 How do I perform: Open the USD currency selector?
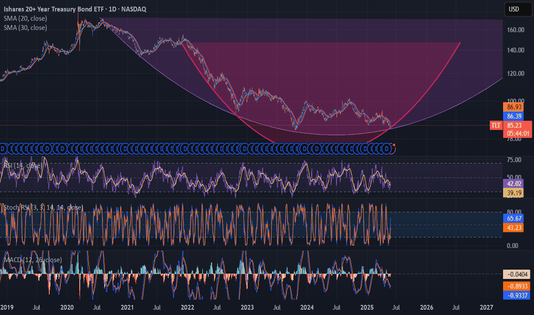pyautogui.click(x=517, y=9)
